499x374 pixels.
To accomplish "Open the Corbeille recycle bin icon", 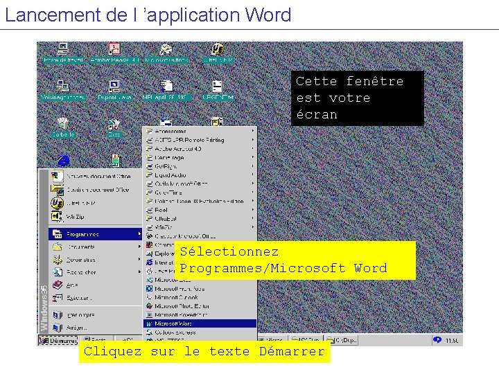I will (63, 127).
